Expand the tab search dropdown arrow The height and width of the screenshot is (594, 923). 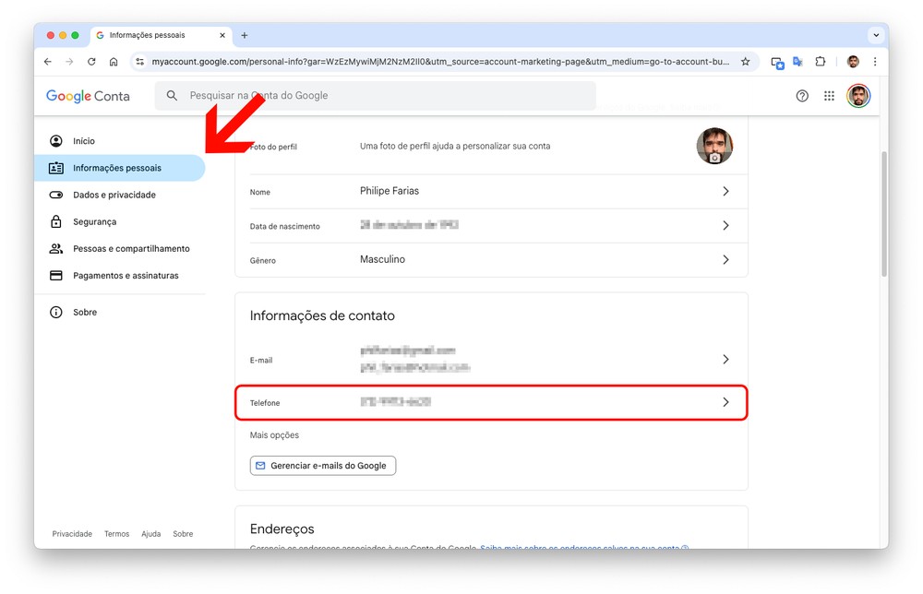876,35
